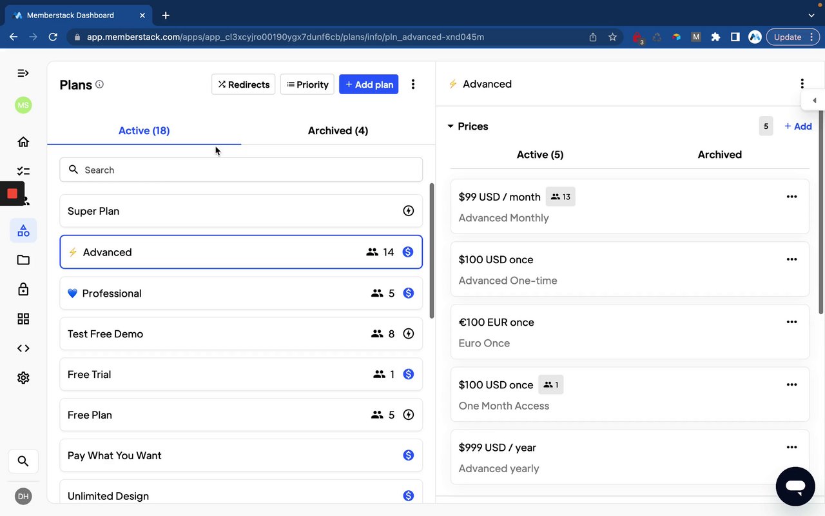
Task: Click the plans list scrollbar
Action: pos(432,250)
